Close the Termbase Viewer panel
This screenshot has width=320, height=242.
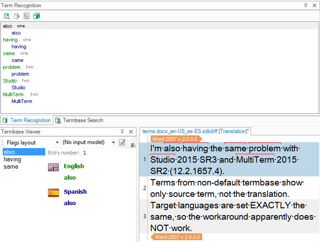(131, 132)
